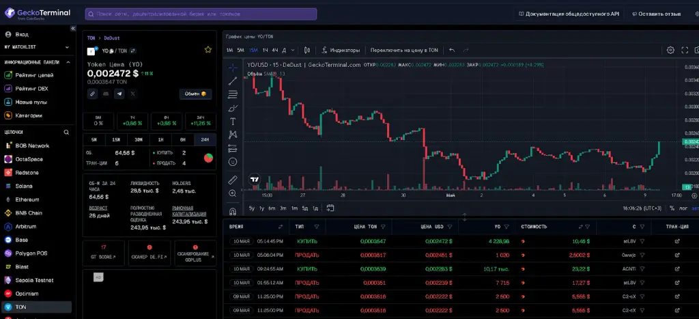Toggle the magnet mode tool
The height and width of the screenshot is (319, 699).
pos(233,211)
